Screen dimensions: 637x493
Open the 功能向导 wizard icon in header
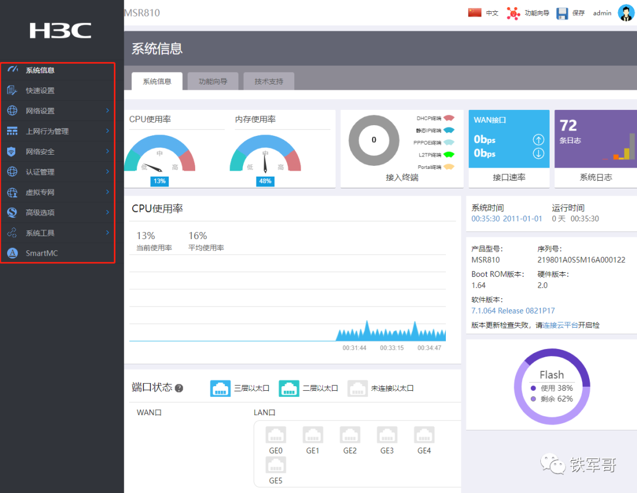pos(514,13)
